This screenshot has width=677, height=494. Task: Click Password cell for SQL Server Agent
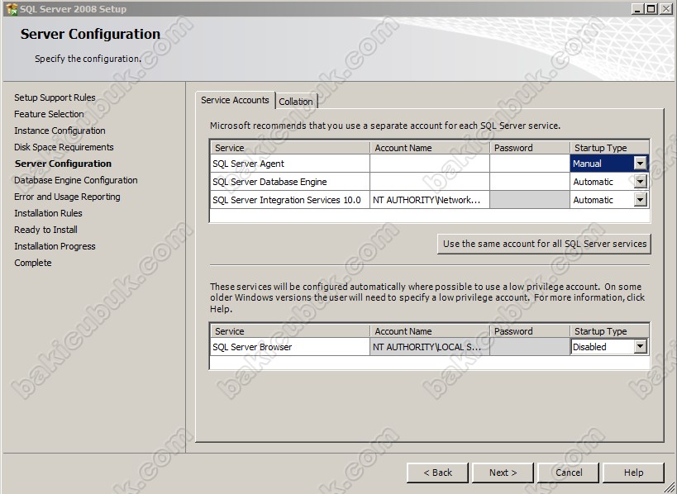(x=530, y=164)
